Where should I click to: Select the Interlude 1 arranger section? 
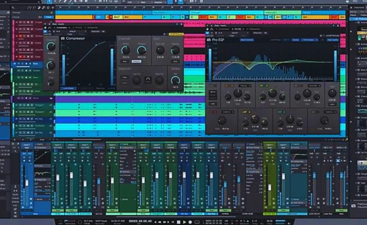tap(283, 12)
